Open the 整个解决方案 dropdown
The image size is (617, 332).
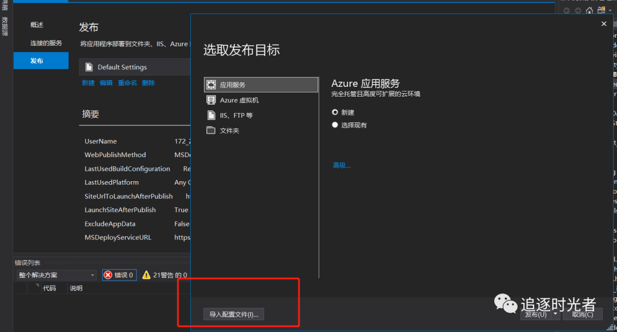pyautogui.click(x=91, y=275)
